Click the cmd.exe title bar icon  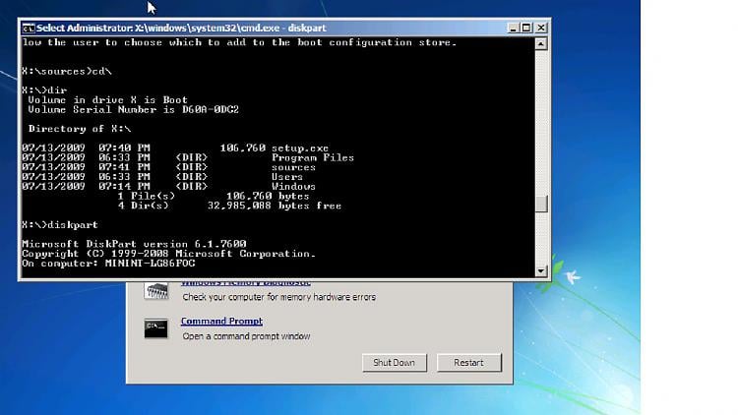click(29, 29)
